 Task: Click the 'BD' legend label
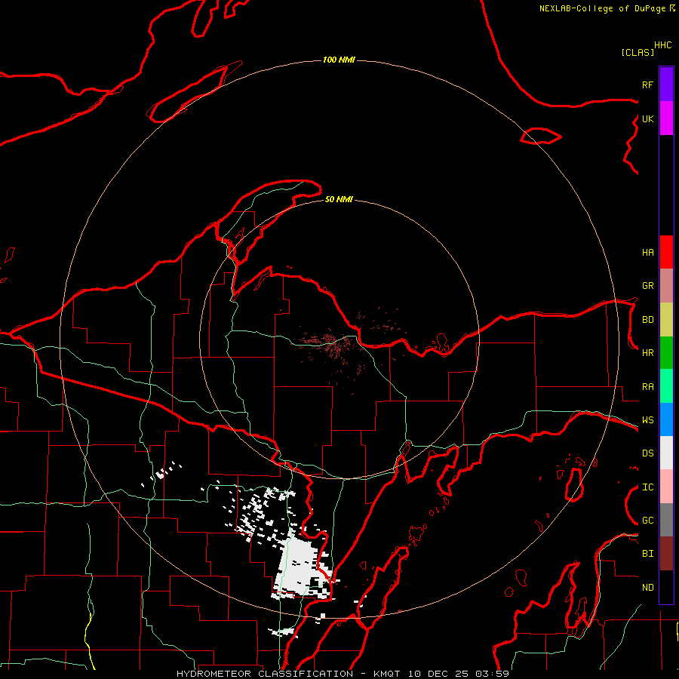(x=647, y=320)
